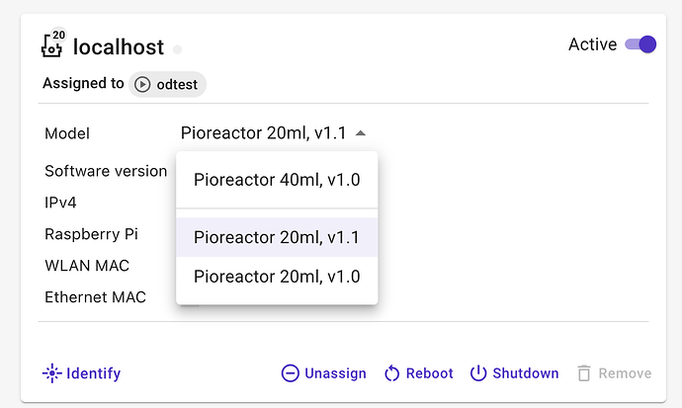Choose Pioreactor 20ml, v1.0 from list
Viewport: 682px width, 408px height.
tap(277, 277)
